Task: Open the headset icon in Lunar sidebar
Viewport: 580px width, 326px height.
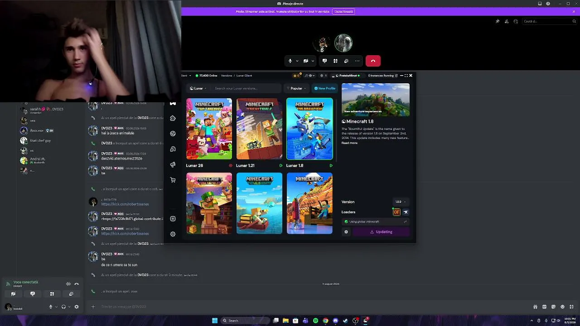Action: (x=173, y=149)
